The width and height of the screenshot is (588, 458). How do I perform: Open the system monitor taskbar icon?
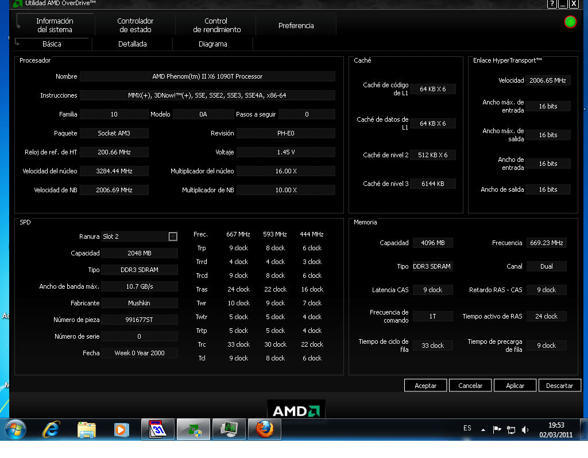229,429
